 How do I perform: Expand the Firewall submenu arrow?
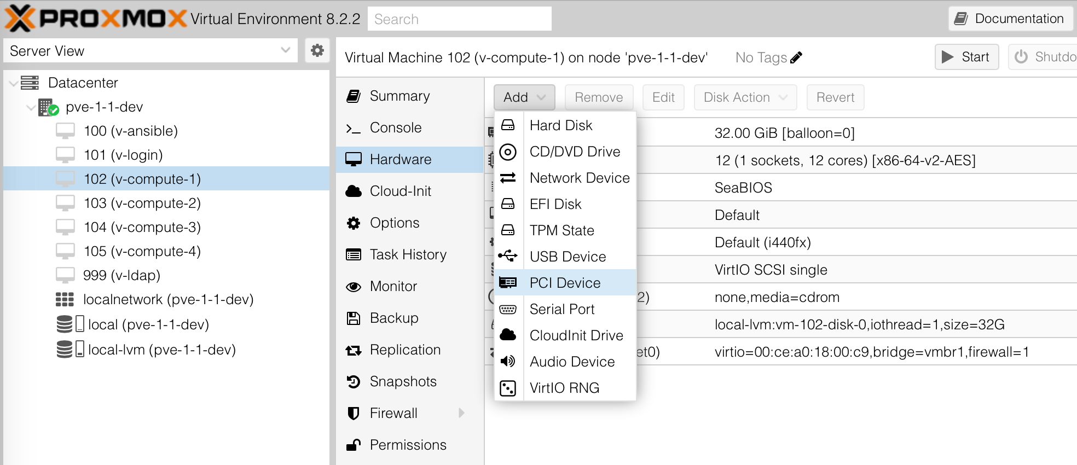tap(461, 413)
